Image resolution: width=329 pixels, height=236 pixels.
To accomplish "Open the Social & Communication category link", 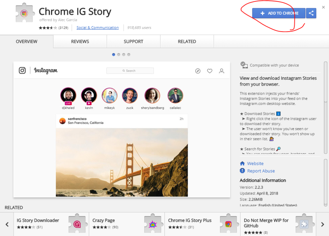I will point(97,28).
